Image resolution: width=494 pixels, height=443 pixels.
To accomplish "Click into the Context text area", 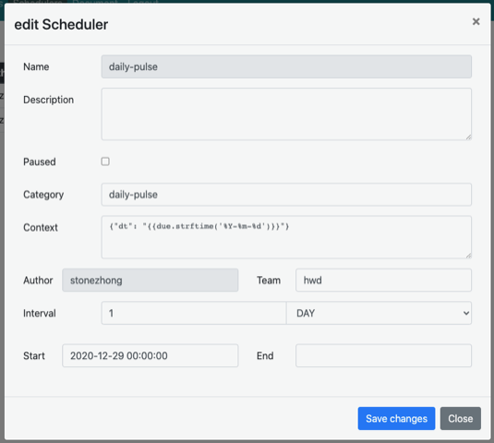I will pyautogui.click(x=286, y=237).
